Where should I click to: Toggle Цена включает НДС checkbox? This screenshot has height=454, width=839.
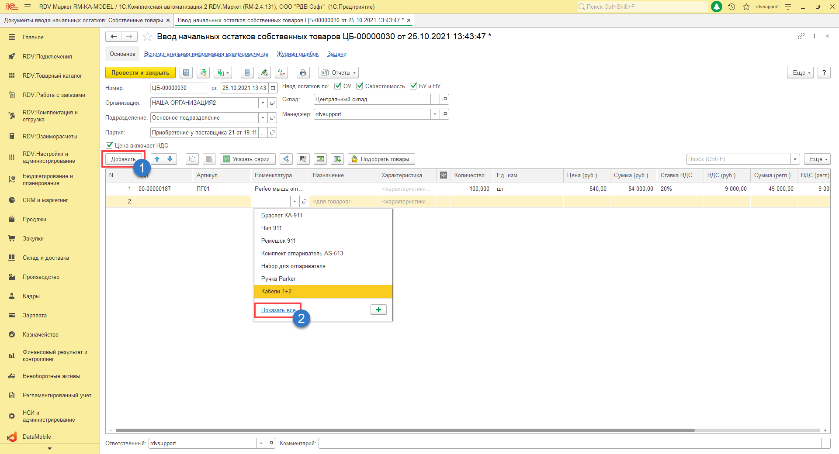coord(109,145)
